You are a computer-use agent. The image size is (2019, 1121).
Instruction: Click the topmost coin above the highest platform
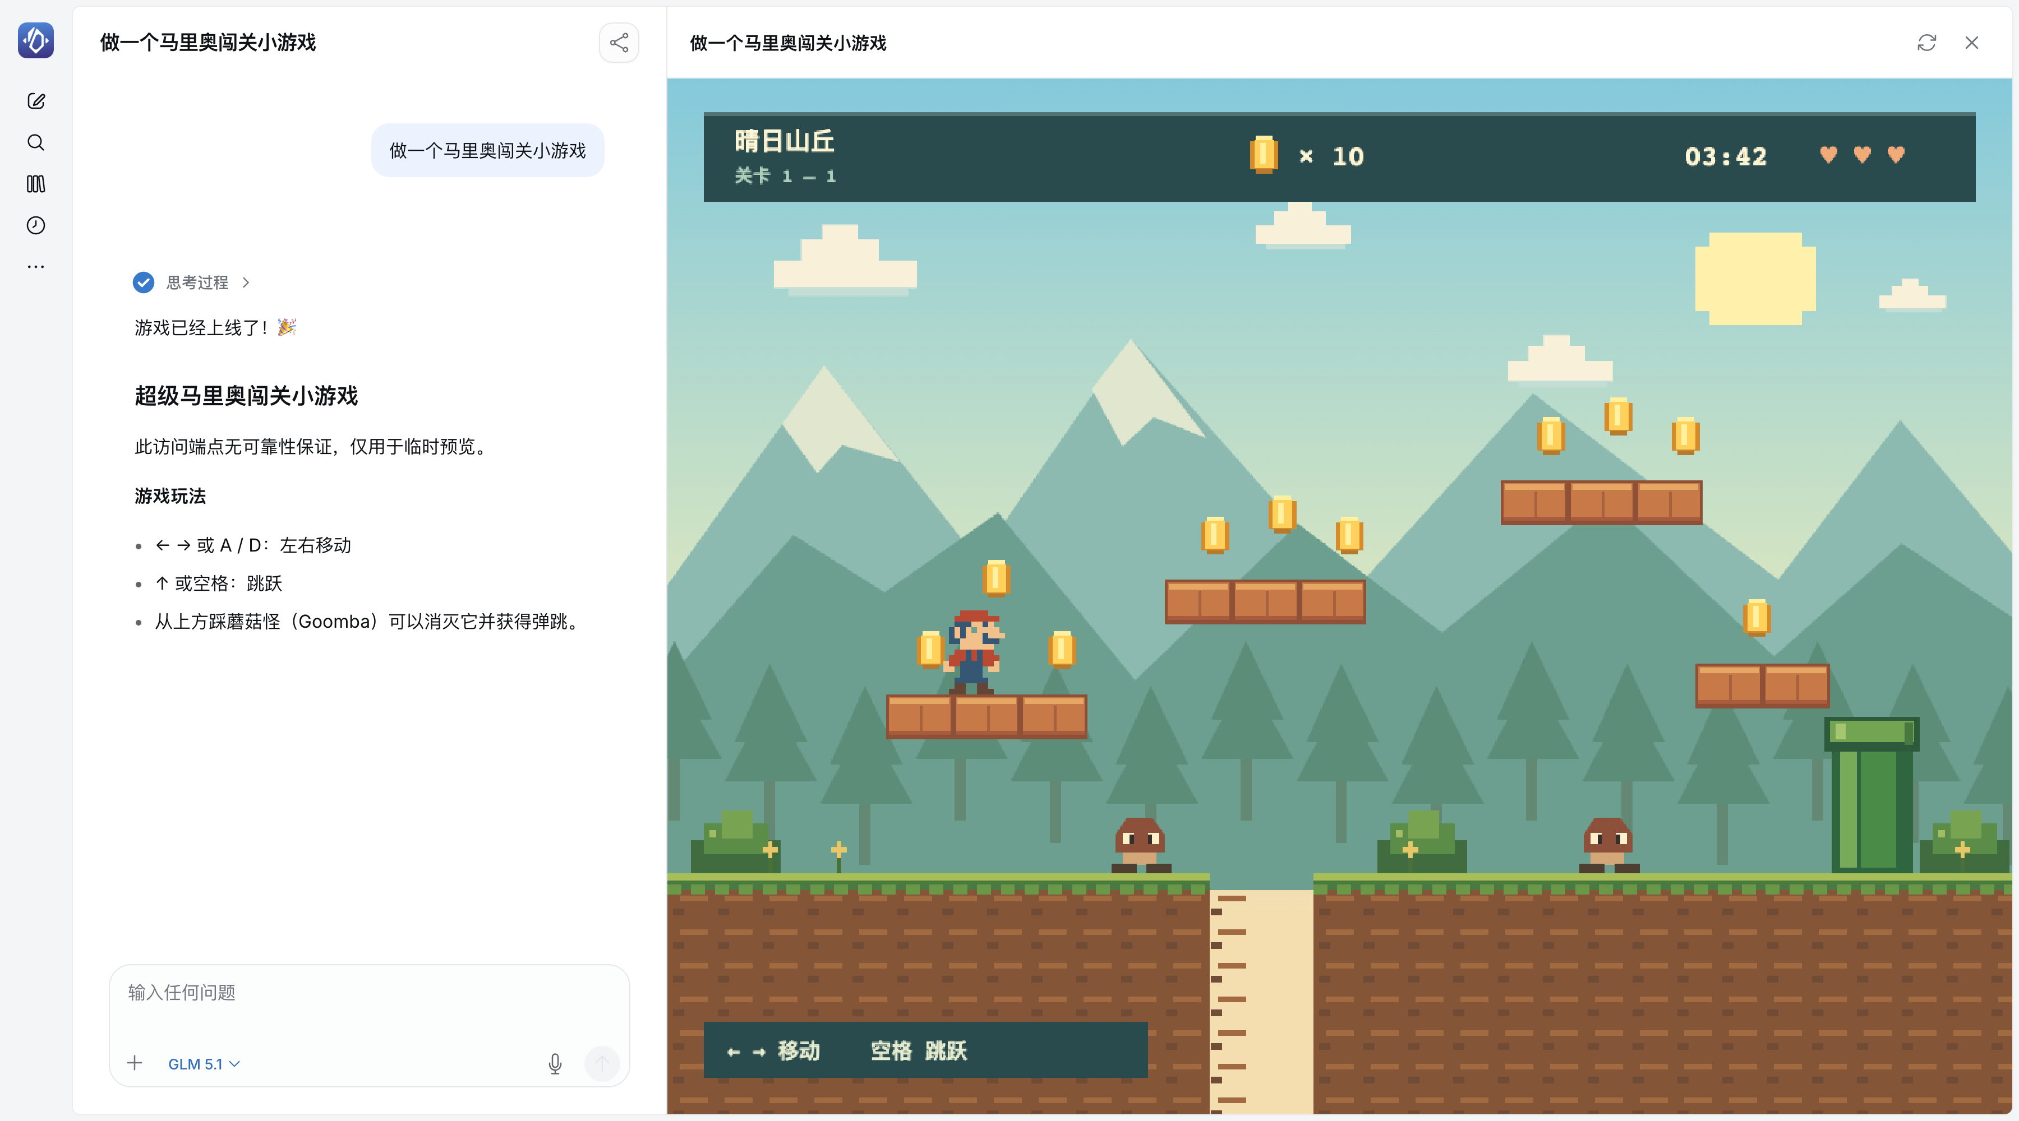pyautogui.click(x=1619, y=416)
